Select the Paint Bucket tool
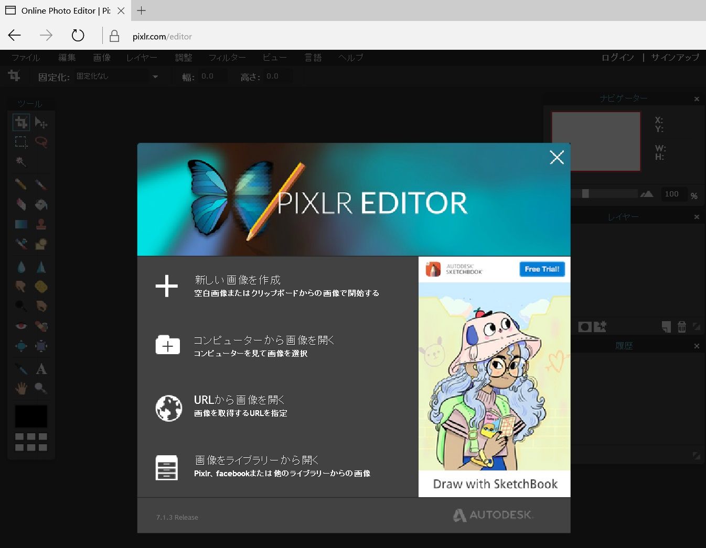This screenshot has height=548, width=706. tap(41, 204)
